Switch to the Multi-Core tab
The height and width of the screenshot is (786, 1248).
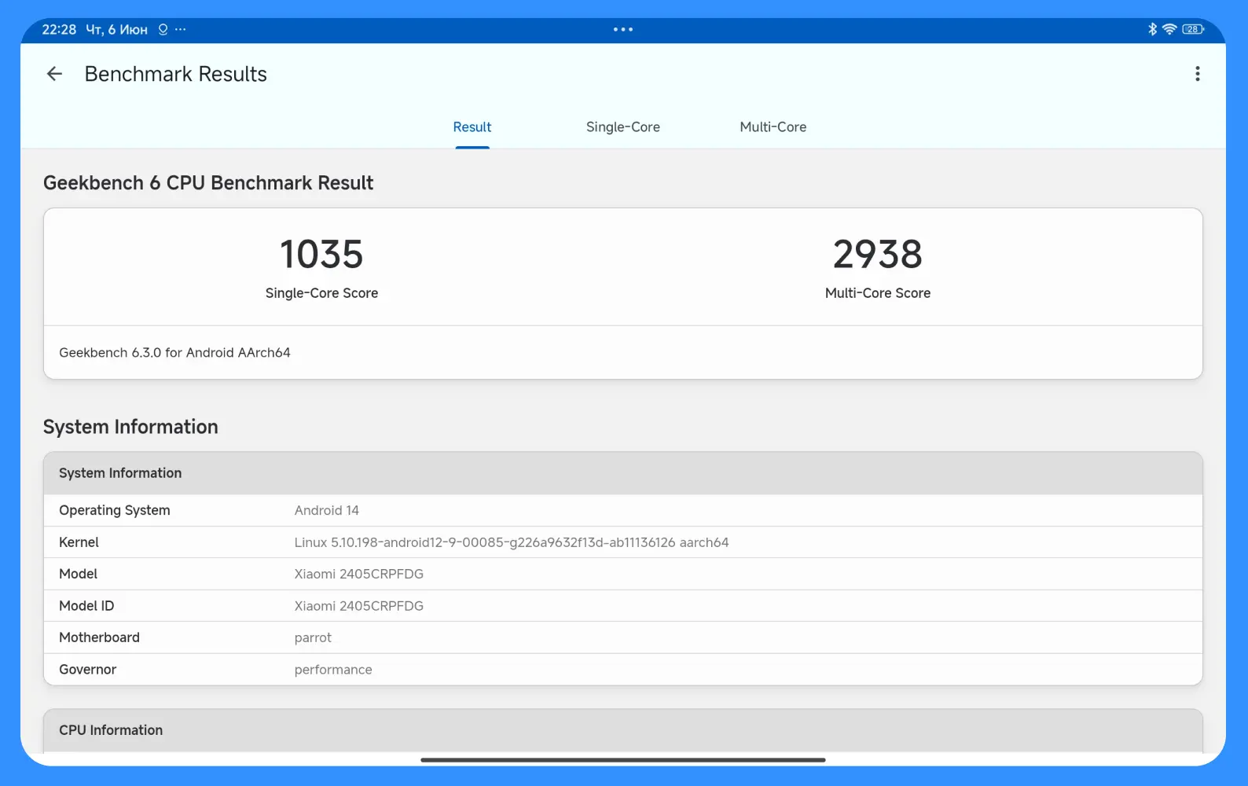pyautogui.click(x=773, y=127)
